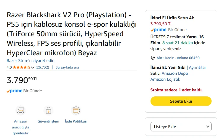
Task: Open the Amazon Lojistik link
Action: click(165, 79)
